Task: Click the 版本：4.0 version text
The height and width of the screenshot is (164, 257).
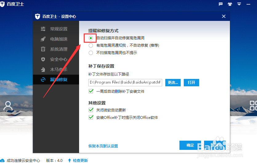Action: coord(54,161)
